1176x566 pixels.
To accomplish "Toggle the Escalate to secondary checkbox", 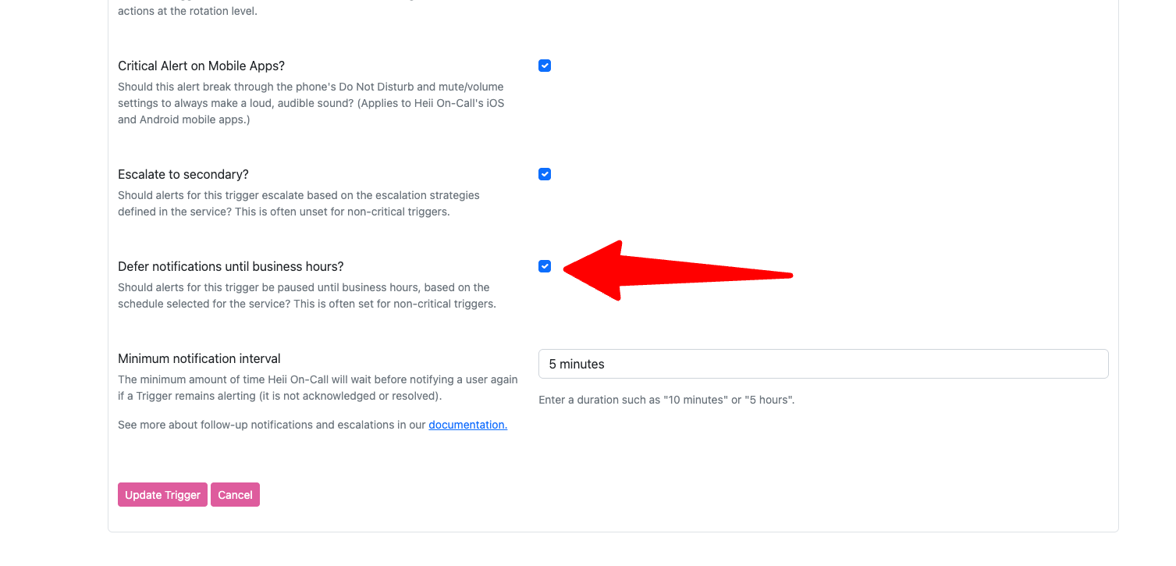I will [545, 174].
